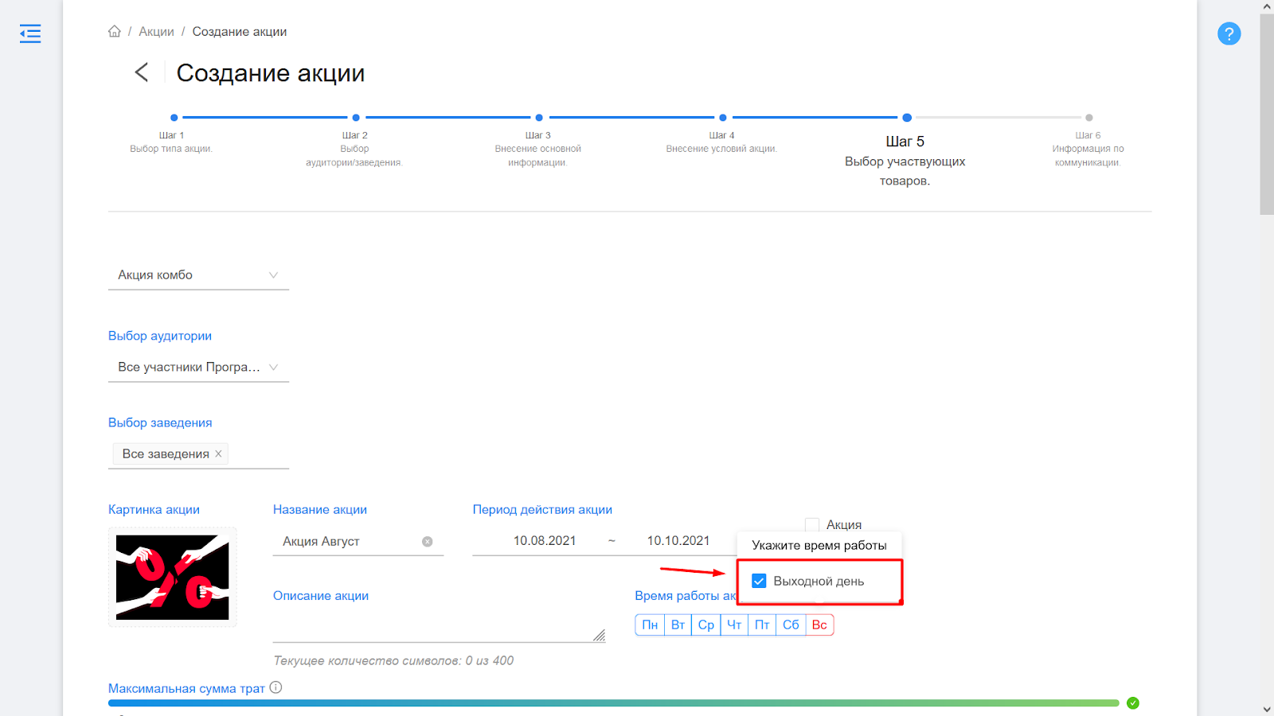Toggle Wednesday (Ср) day button

coord(706,625)
